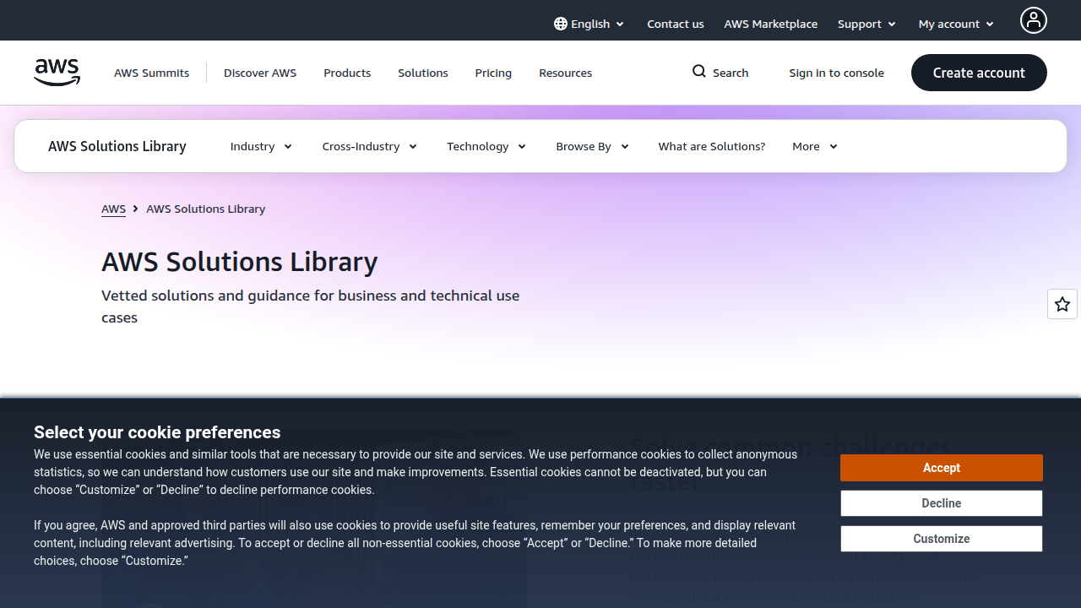Expand the English language dropdown
Screen dimensions: 1081x608
pyautogui.click(x=589, y=24)
